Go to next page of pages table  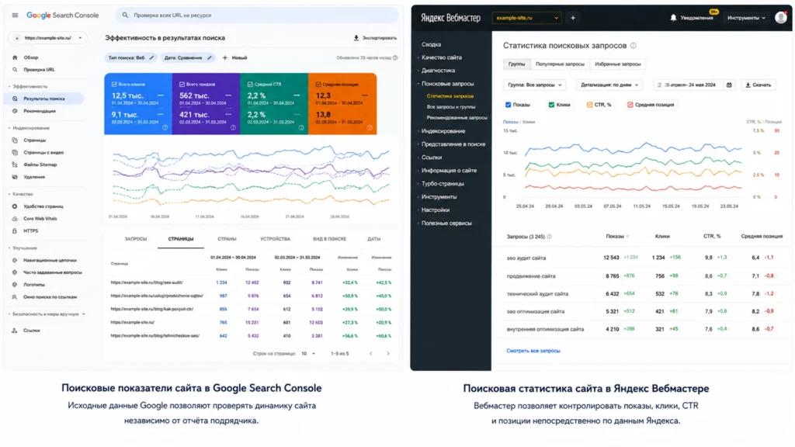[x=388, y=354]
